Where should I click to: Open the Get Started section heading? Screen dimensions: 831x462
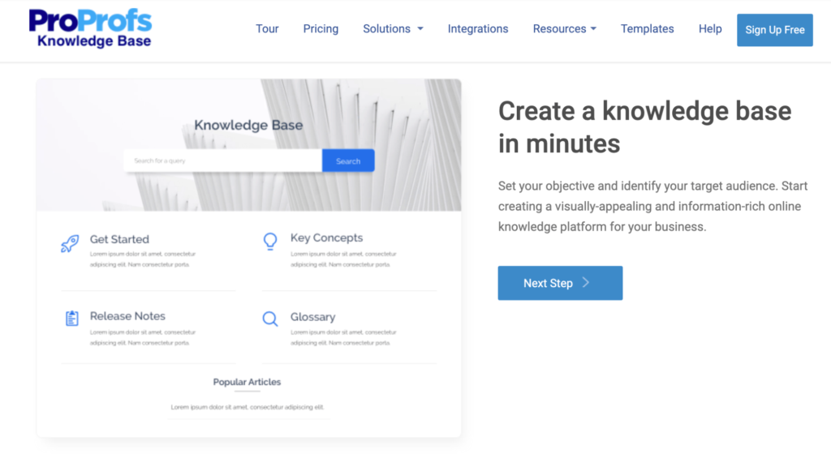pyautogui.click(x=119, y=239)
